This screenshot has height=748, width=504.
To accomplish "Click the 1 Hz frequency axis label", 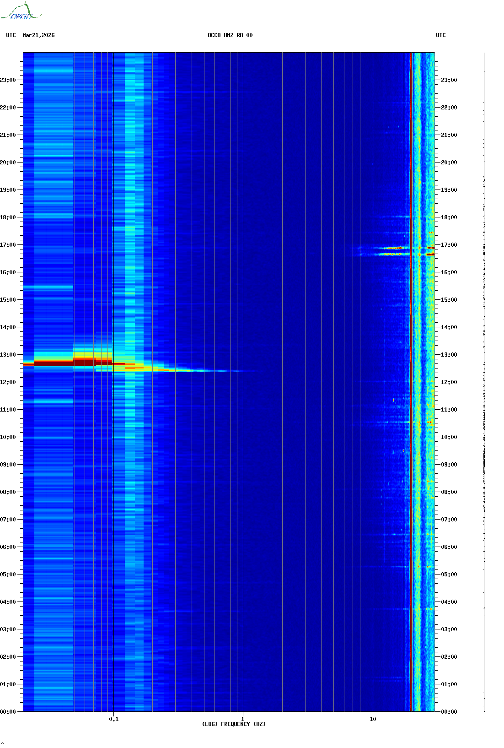I will click(x=243, y=719).
